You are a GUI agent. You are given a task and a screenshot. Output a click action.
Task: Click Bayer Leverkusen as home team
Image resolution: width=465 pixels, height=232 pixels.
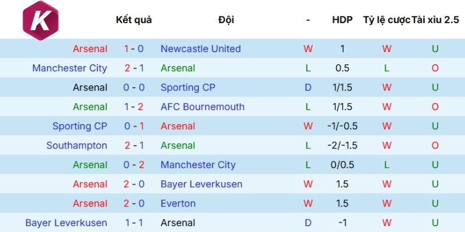point(66,223)
